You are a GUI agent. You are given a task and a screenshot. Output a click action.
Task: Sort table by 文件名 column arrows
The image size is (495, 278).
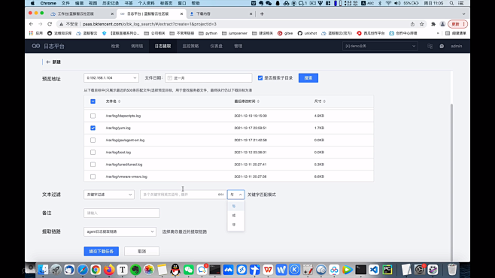[119, 101]
